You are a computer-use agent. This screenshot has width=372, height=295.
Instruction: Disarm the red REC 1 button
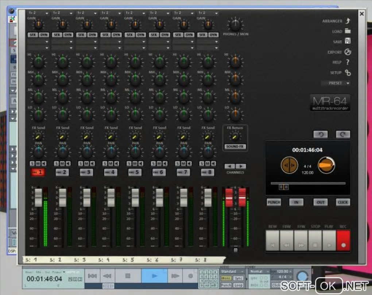tap(38, 172)
